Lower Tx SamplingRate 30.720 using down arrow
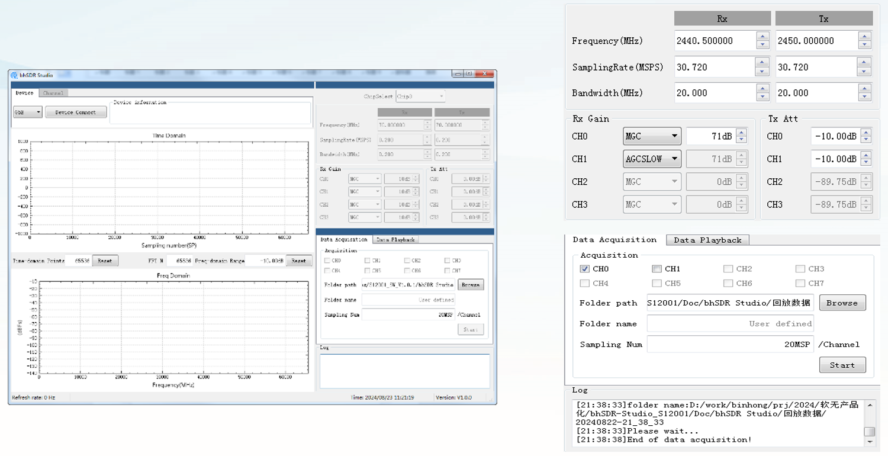This screenshot has height=456, width=888. click(x=865, y=72)
